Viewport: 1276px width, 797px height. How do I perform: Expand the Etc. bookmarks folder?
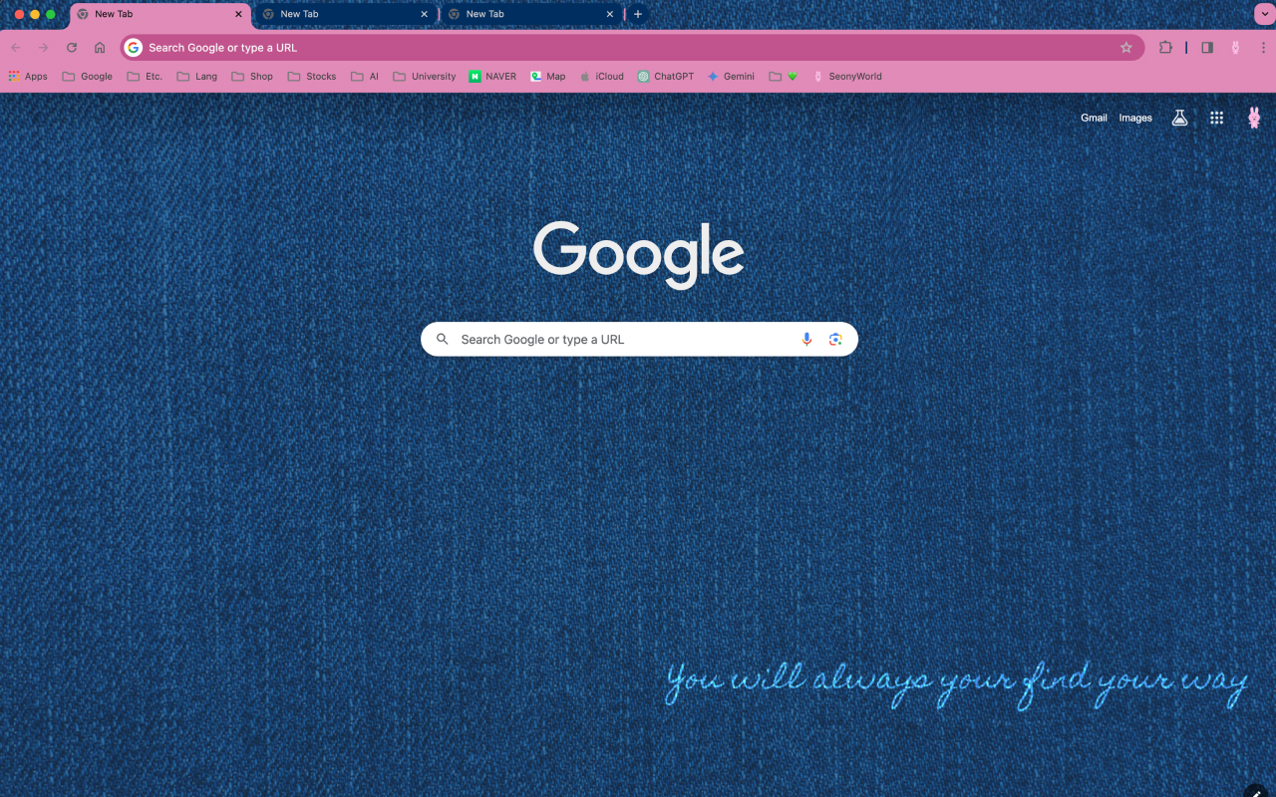(x=145, y=76)
